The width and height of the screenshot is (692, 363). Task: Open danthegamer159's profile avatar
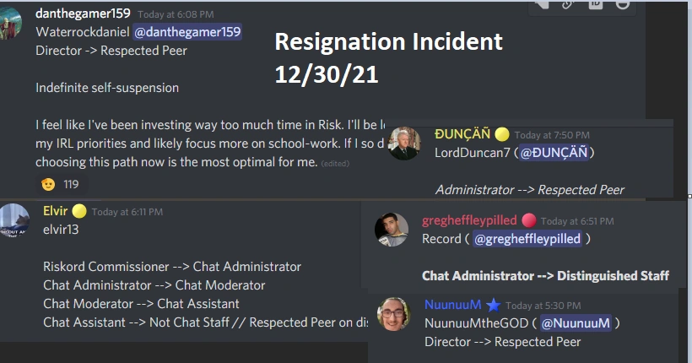pos(11,19)
